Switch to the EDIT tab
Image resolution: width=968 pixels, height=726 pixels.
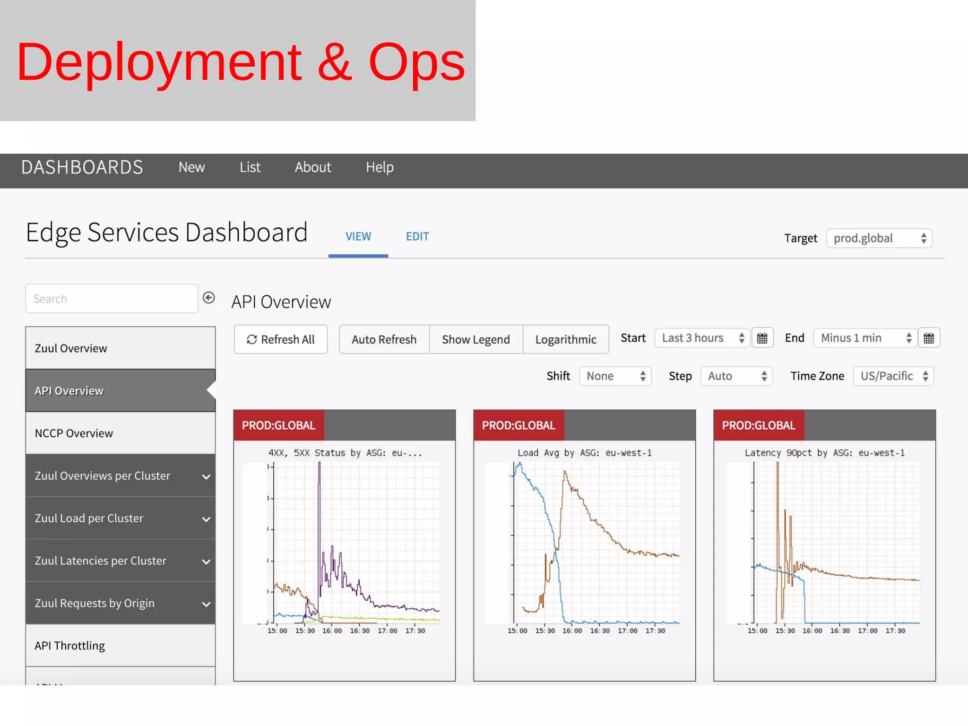(417, 237)
